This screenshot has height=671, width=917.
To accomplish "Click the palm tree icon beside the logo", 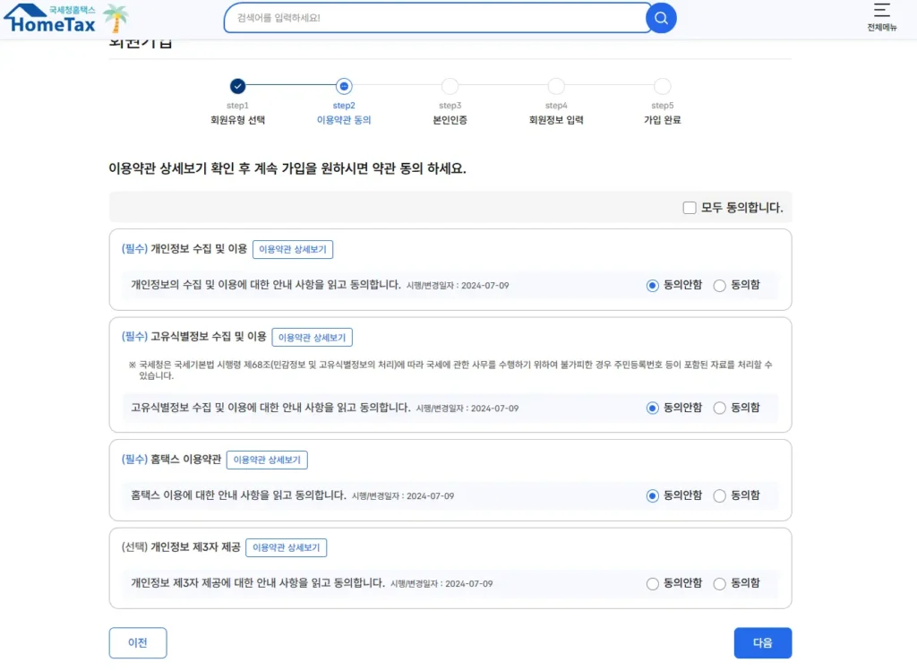I will [116, 18].
